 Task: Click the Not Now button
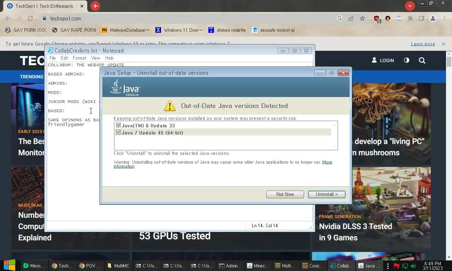pos(285,194)
